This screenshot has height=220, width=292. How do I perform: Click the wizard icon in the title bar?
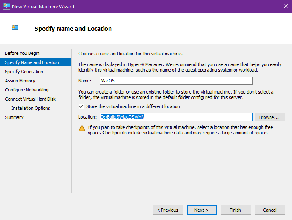[x=6, y=6]
